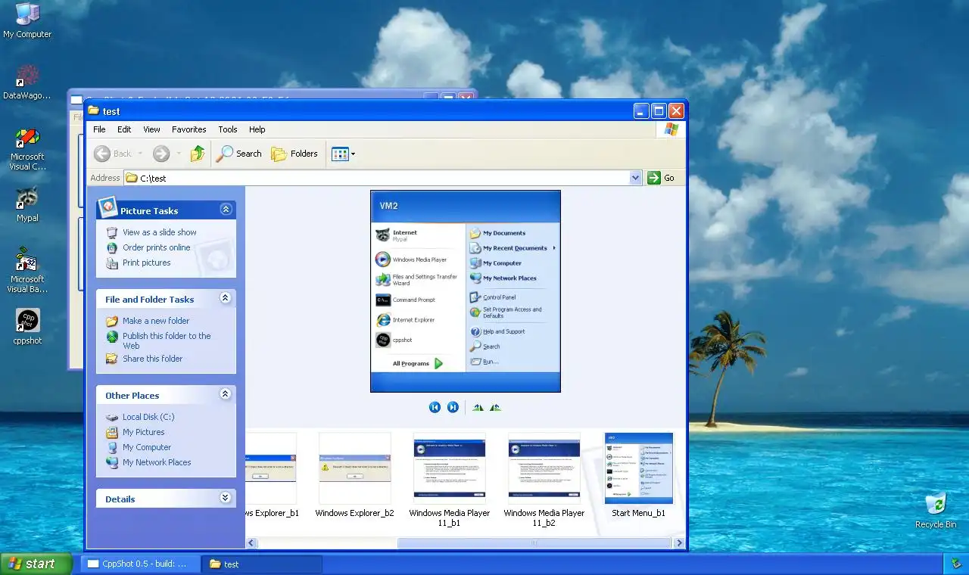Screen dimensions: 969x575
Task: Select Windows Media Player 11_b1 thumbnail
Action: click(x=450, y=480)
